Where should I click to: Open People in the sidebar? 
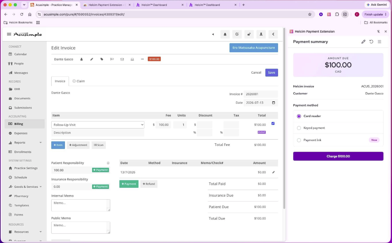point(19,64)
